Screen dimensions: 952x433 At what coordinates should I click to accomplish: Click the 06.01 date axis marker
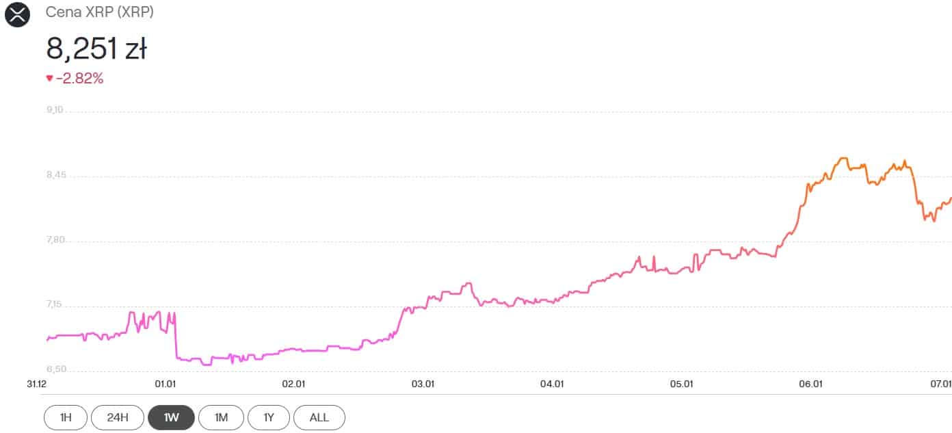[810, 384]
